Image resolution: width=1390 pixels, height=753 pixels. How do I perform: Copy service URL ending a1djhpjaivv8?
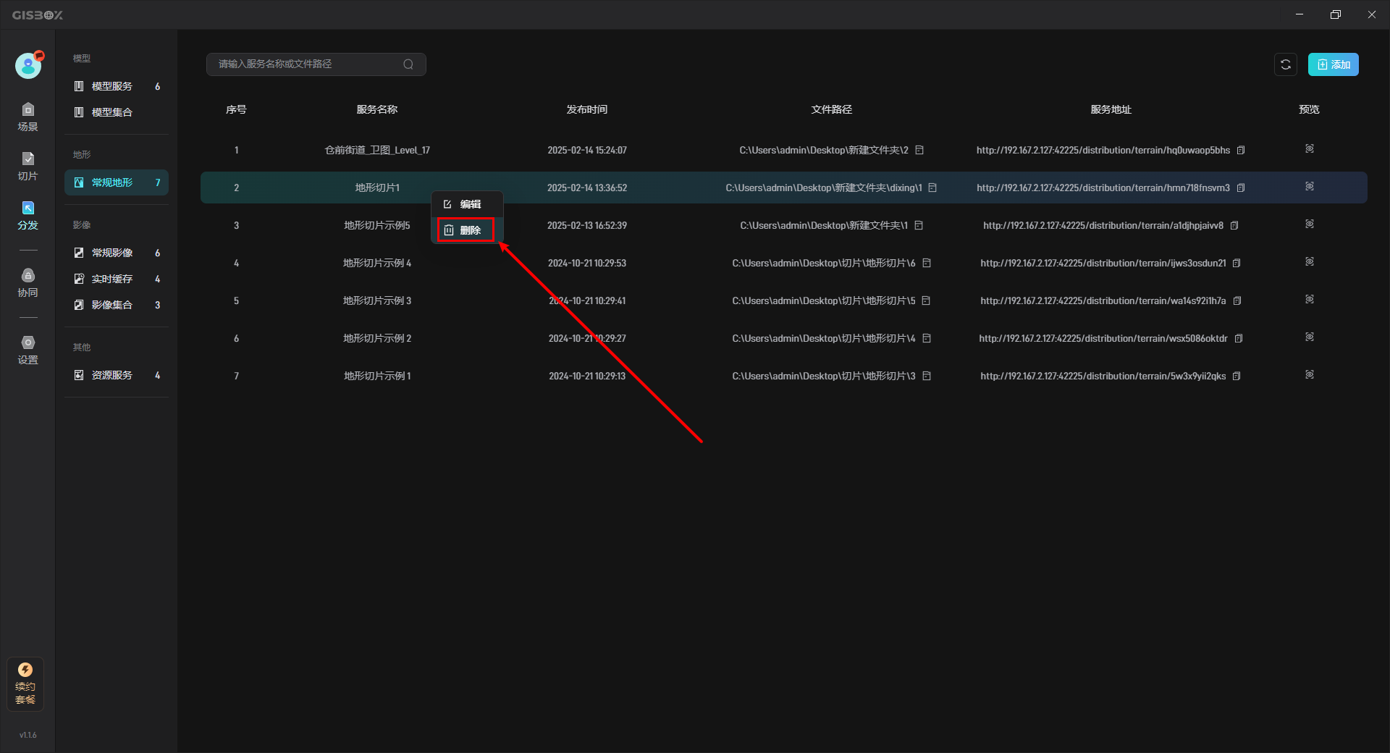point(1234,225)
